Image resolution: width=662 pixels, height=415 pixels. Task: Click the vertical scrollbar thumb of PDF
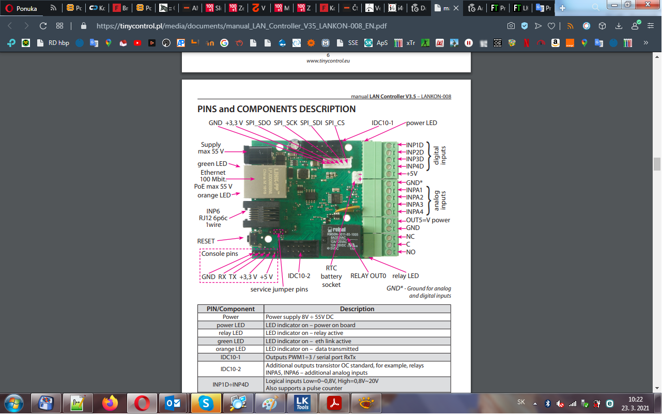pyautogui.click(x=657, y=164)
